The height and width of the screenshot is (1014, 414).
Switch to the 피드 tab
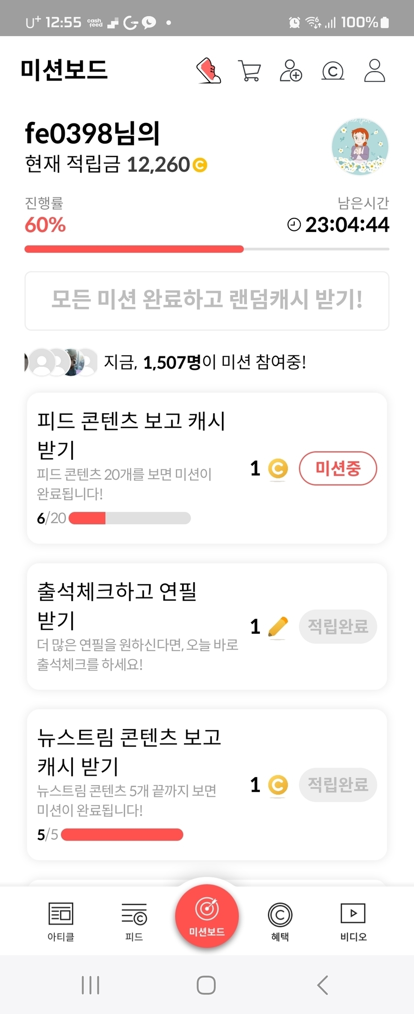coord(134,921)
